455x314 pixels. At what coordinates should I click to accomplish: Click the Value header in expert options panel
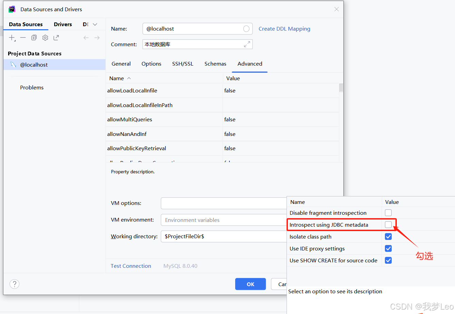[392, 202]
